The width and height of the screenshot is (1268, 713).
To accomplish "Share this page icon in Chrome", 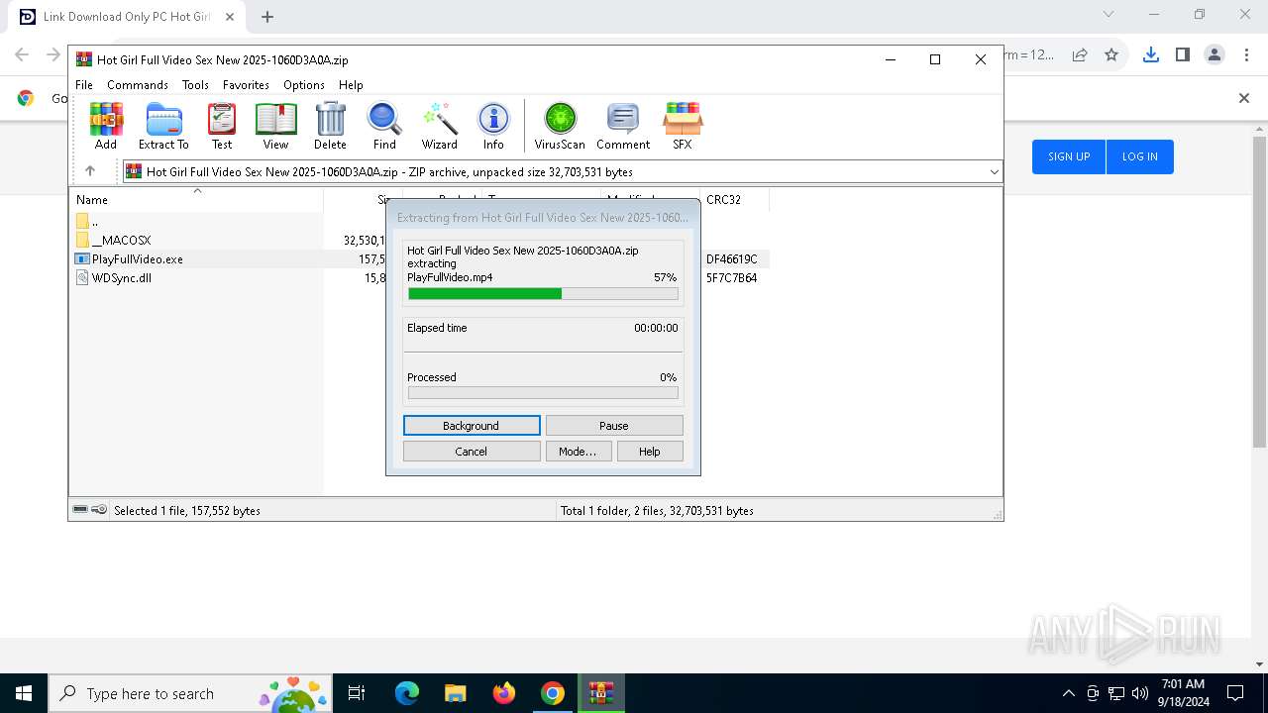I will click(1080, 54).
